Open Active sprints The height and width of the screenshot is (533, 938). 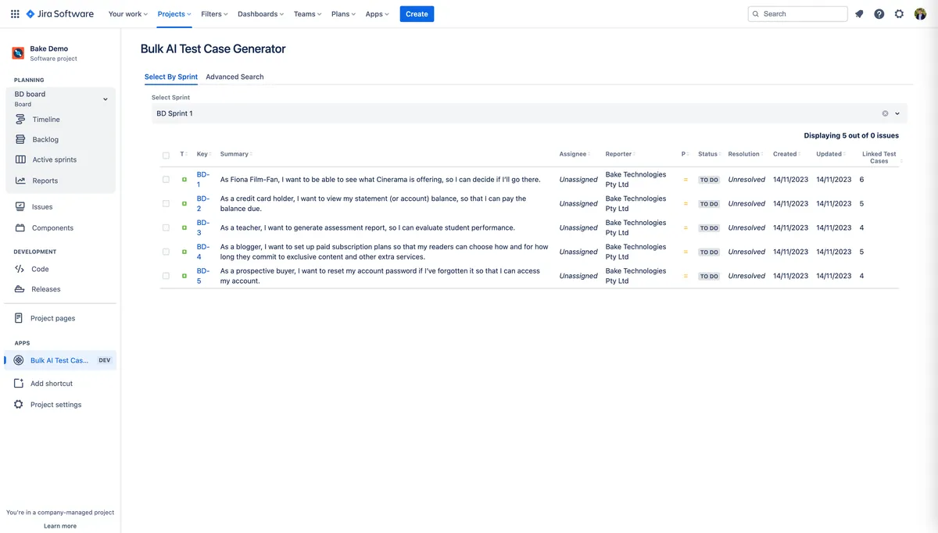pyautogui.click(x=55, y=159)
